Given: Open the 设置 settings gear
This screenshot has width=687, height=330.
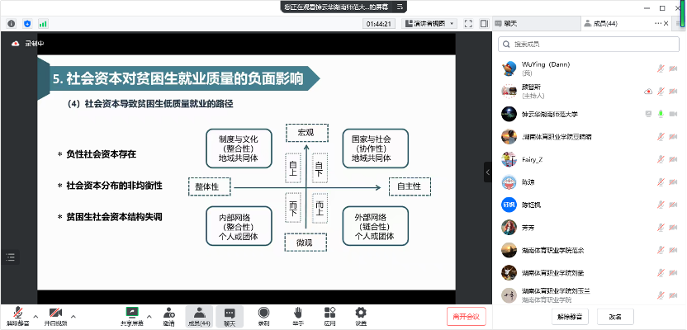Looking at the screenshot, I should (x=361, y=315).
